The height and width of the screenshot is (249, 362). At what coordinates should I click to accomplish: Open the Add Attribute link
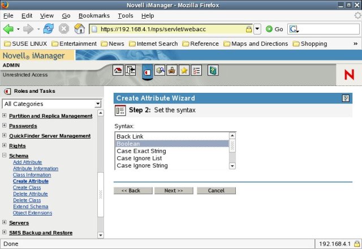pyautogui.click(x=28, y=162)
